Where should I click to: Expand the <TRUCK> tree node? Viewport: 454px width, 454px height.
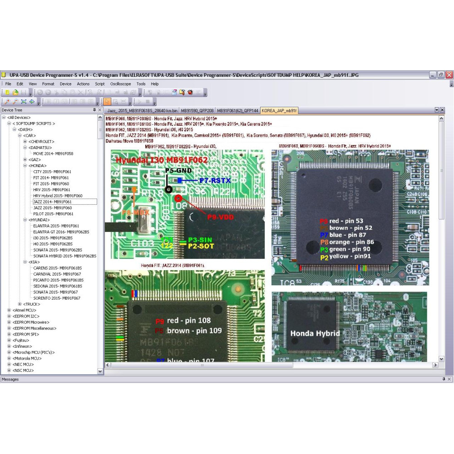[20, 304]
